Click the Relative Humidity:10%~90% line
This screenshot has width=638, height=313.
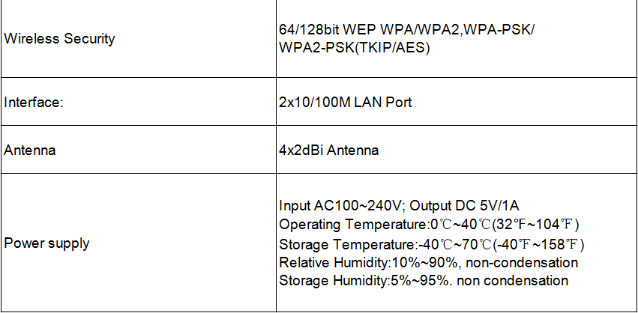[x=428, y=263]
